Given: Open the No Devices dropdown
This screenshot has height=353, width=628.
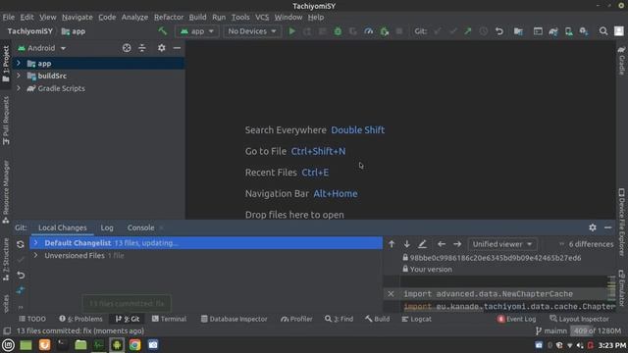Looking at the screenshot, I should (252, 31).
